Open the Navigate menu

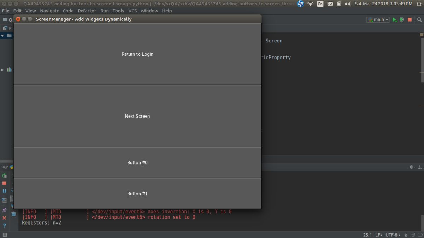pos(49,11)
